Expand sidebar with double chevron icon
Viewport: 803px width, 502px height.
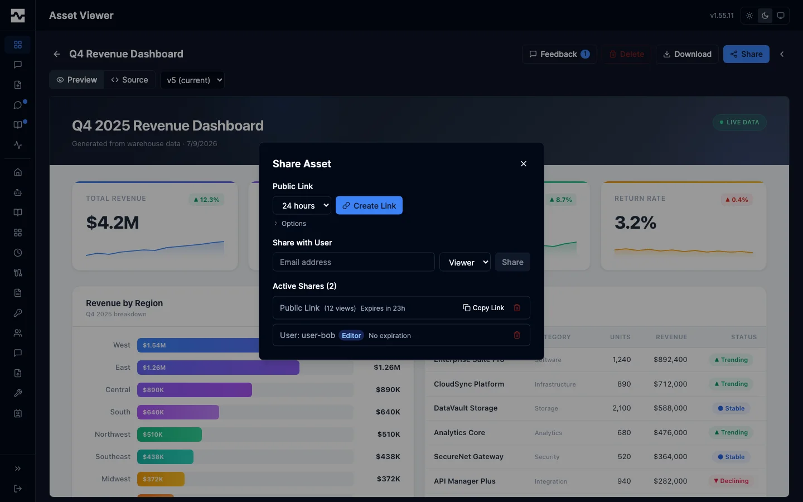(18, 469)
